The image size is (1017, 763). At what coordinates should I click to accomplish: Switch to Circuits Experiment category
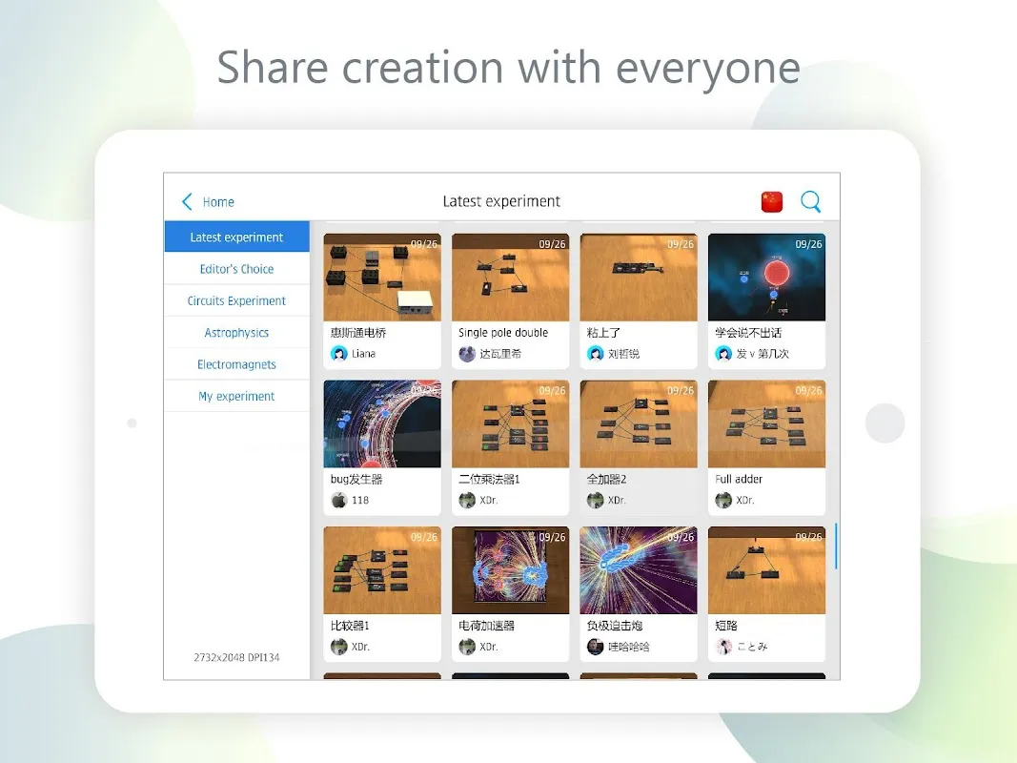[236, 300]
